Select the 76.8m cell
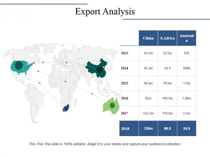The image size is (210, 157). tap(167, 83)
